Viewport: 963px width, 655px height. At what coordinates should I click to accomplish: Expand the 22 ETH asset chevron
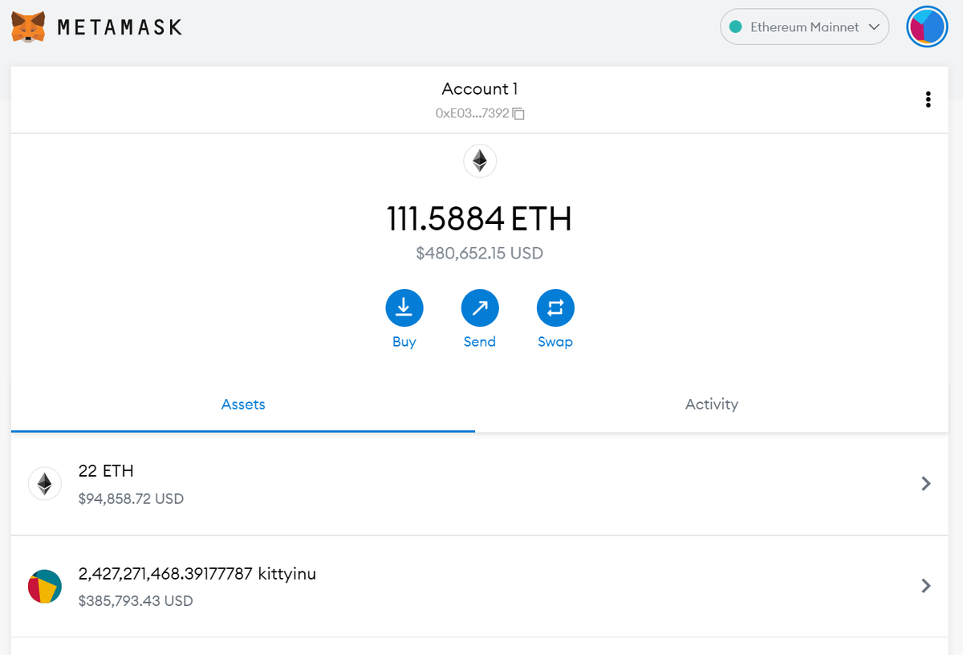(x=926, y=483)
